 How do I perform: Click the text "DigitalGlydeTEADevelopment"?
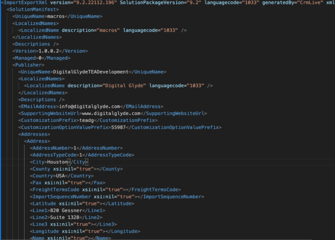point(91,72)
